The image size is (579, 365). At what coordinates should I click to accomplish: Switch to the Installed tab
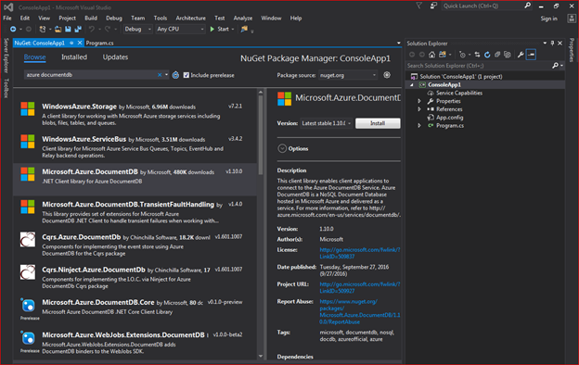coord(74,57)
